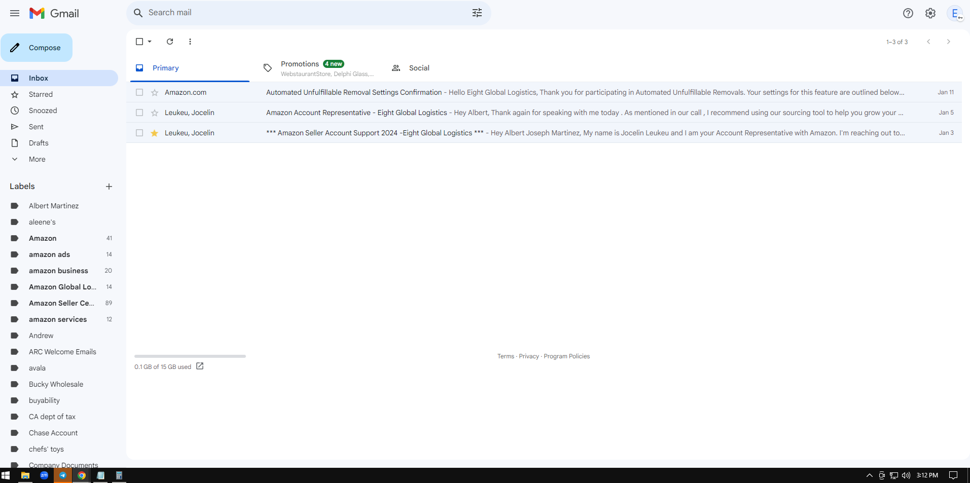Show search options slider icon
970x483 pixels.
coord(477,13)
